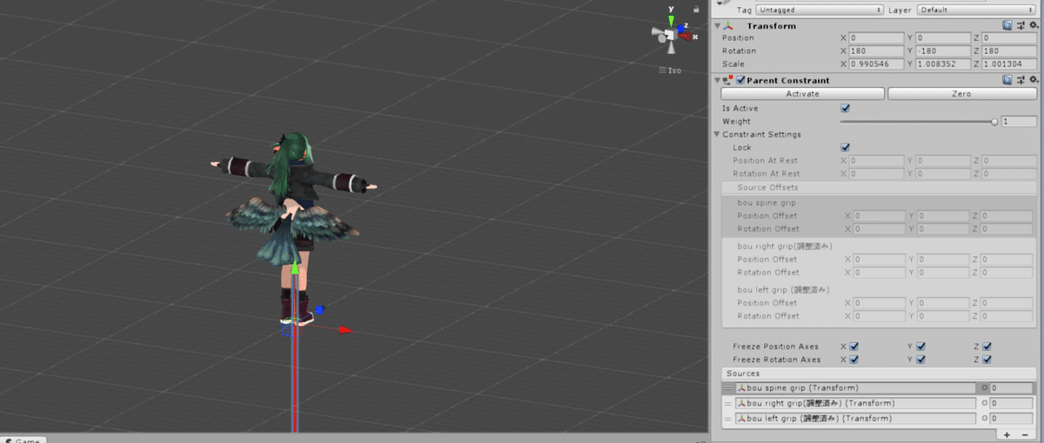Click the blue Z move handle on avatar gizmo
Viewport: 1044px width, 443px height.
319,310
